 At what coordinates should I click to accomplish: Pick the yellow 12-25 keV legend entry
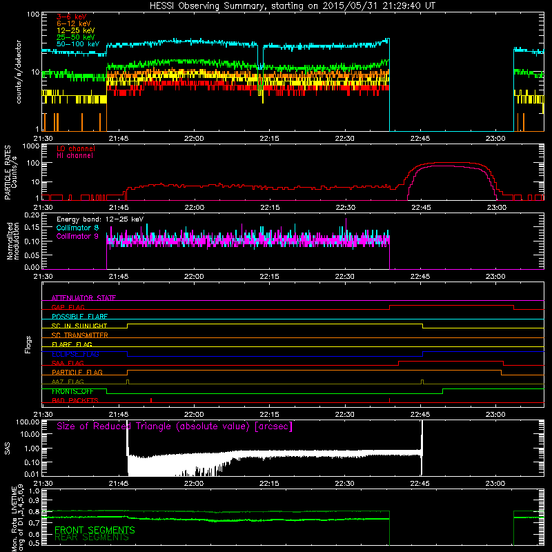coord(76,30)
